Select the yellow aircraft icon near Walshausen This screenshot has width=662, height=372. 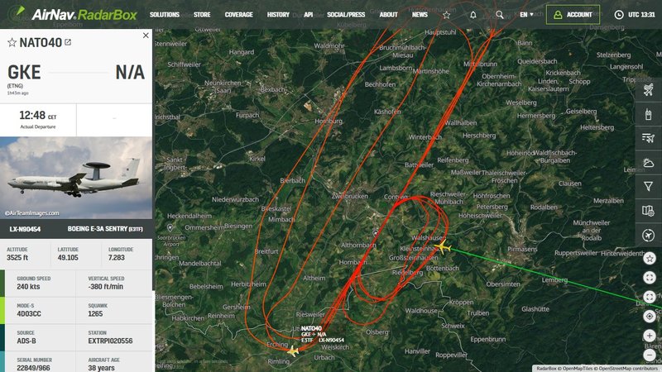442,246
